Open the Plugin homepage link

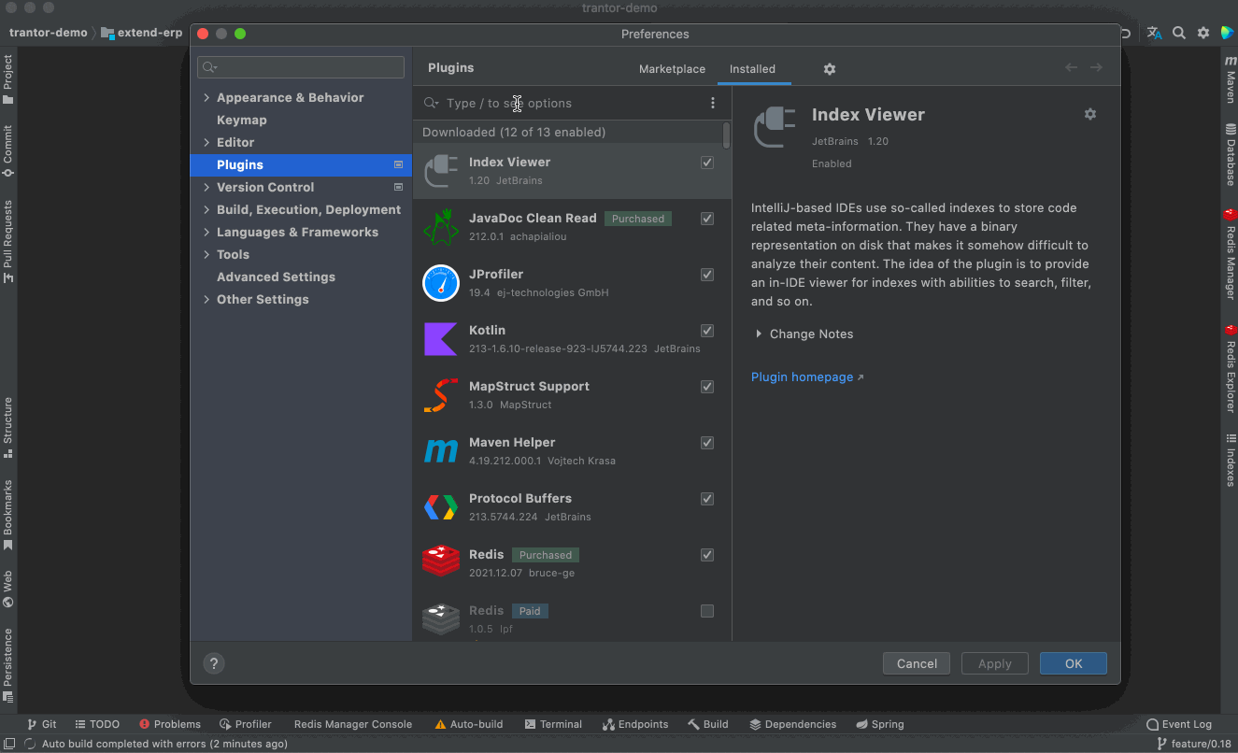coord(807,376)
